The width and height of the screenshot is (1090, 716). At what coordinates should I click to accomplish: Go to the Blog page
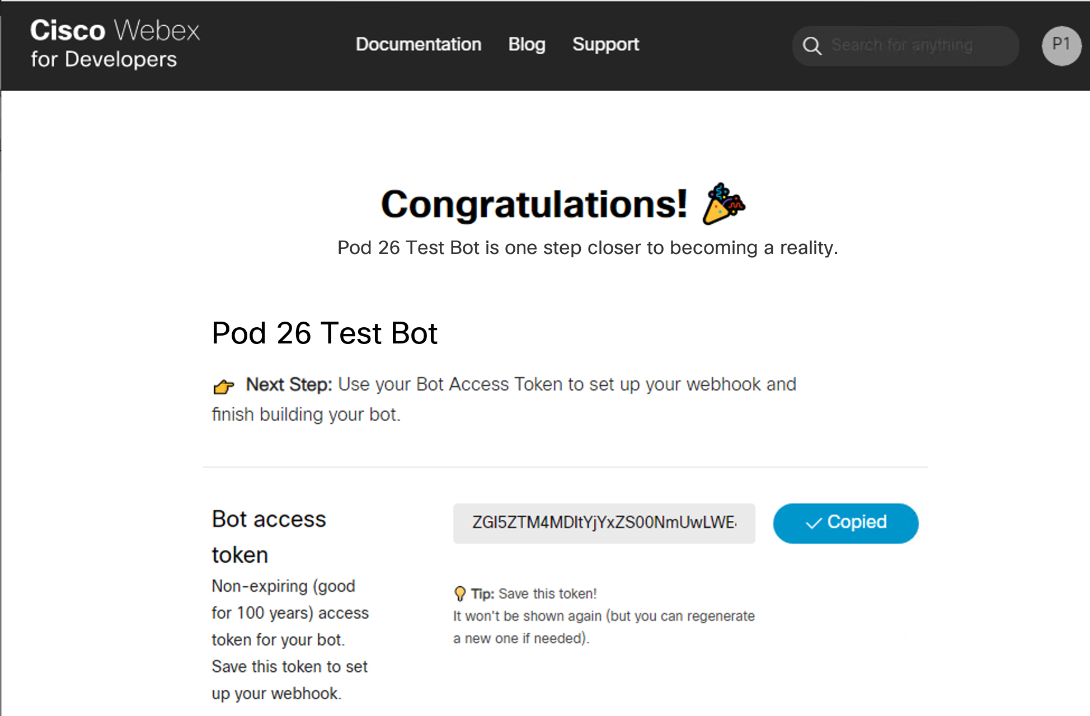(526, 44)
